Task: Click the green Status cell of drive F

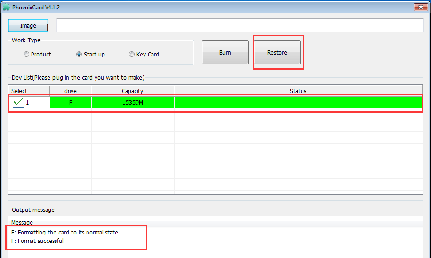Action: pos(298,102)
